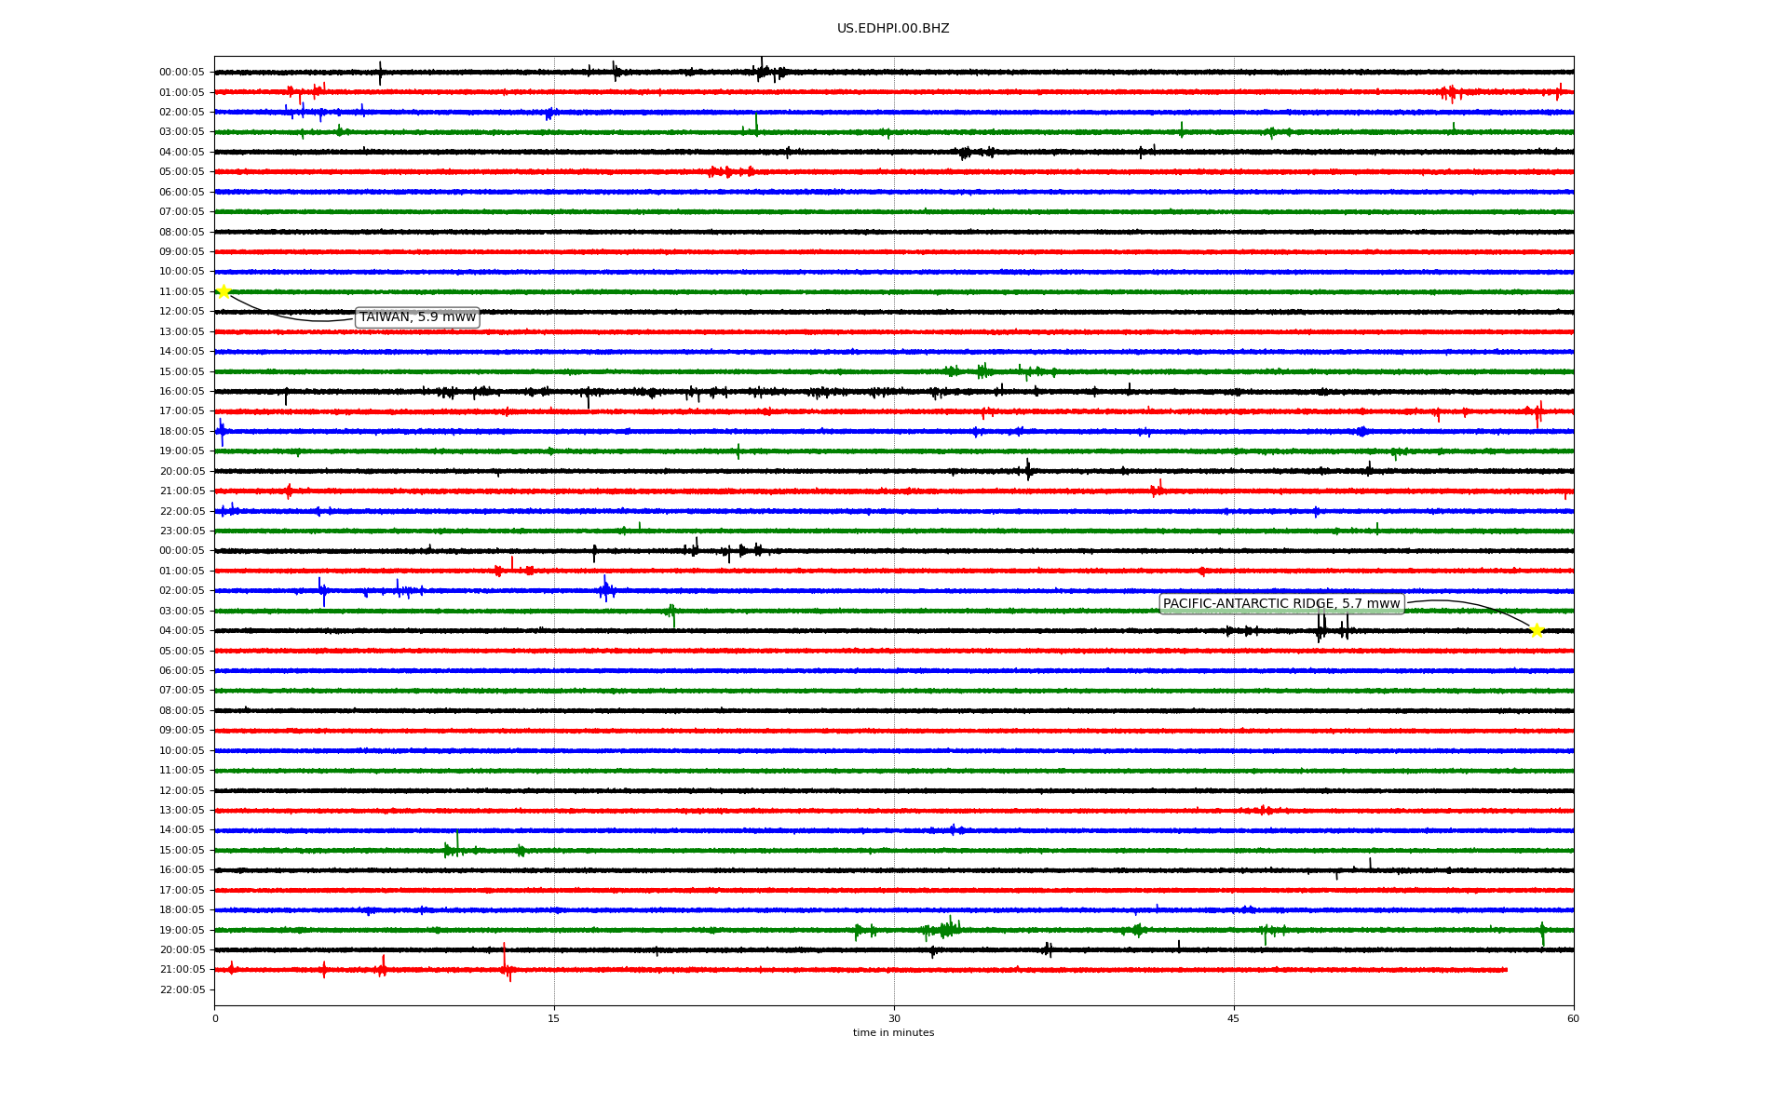Image resolution: width=1788 pixels, height=1117 pixels.
Task: Click the 11:00:05 label beside Taiwan star
Action: pos(182,291)
